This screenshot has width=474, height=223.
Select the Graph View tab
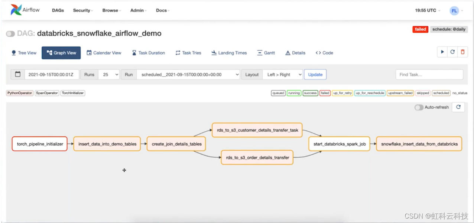(61, 53)
